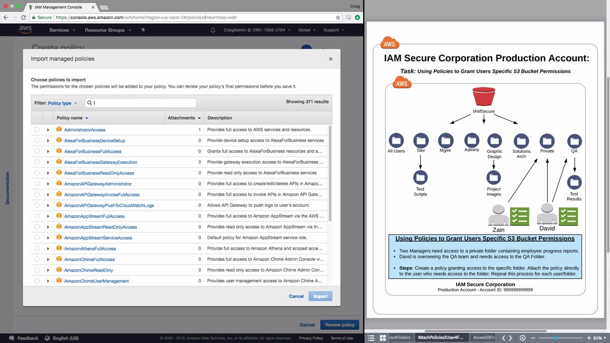
Task: Open the Policy type filter dropdown
Action: pos(62,103)
